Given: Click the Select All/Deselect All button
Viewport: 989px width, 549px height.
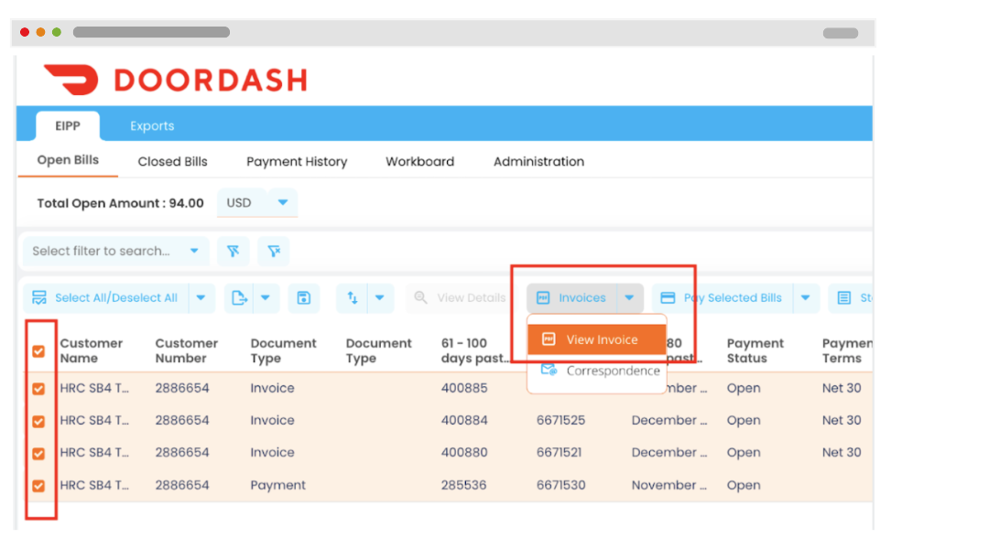Looking at the screenshot, I should (106, 297).
